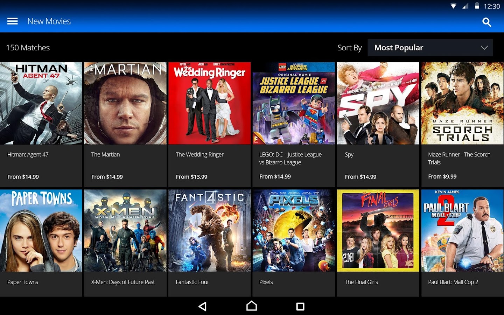Click the 'Spy' title text
This screenshot has height=315, width=504.
(349, 155)
